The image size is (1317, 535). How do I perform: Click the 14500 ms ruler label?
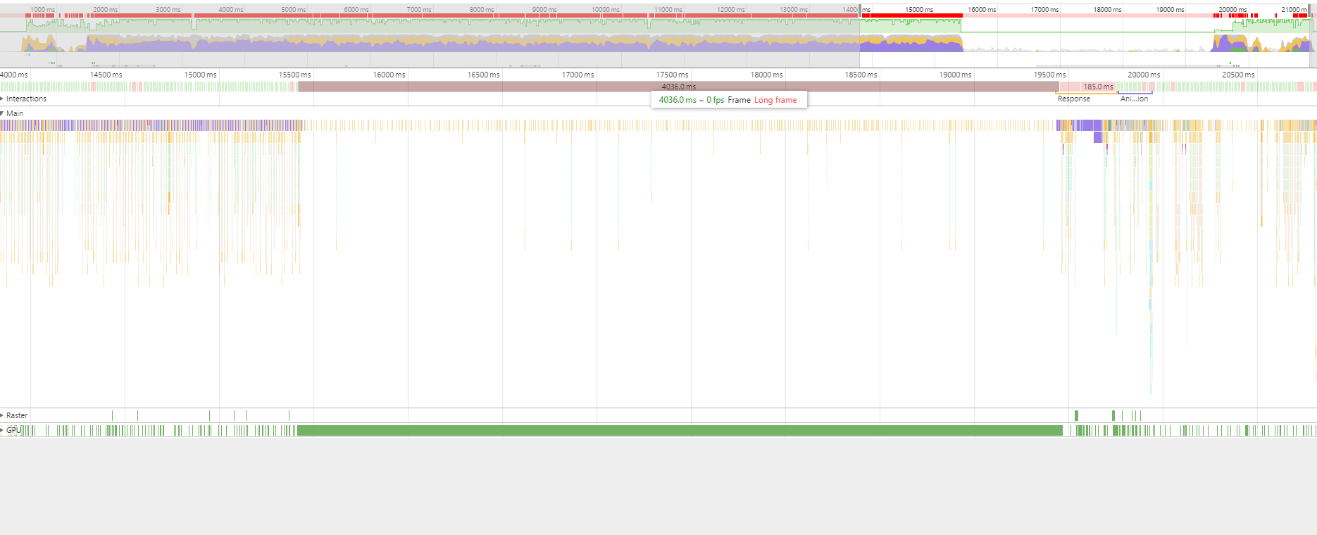pos(106,75)
